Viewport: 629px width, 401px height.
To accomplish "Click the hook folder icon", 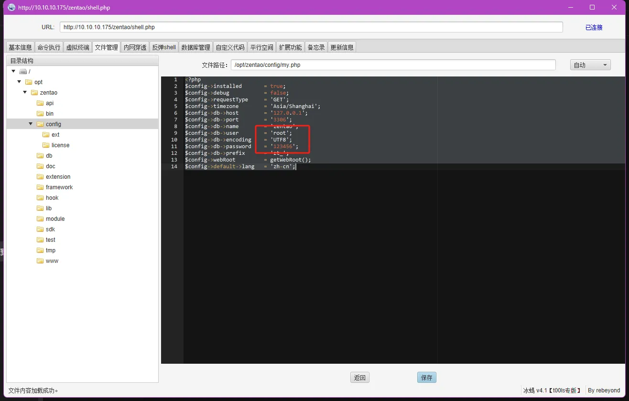I will click(40, 198).
